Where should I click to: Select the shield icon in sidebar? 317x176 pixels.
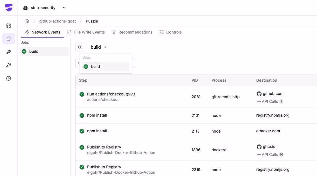8,39
